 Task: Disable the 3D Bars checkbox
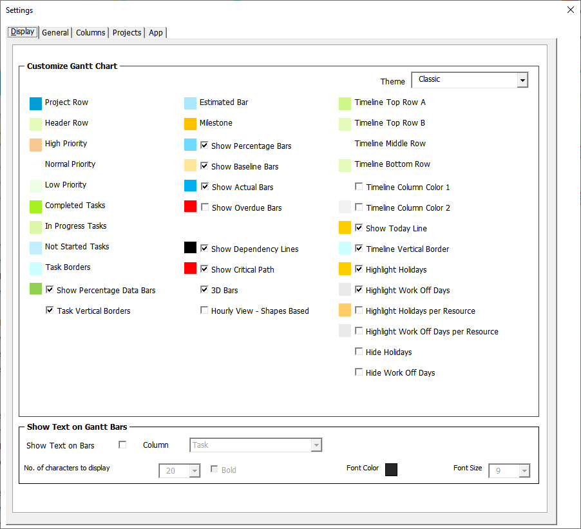click(204, 289)
